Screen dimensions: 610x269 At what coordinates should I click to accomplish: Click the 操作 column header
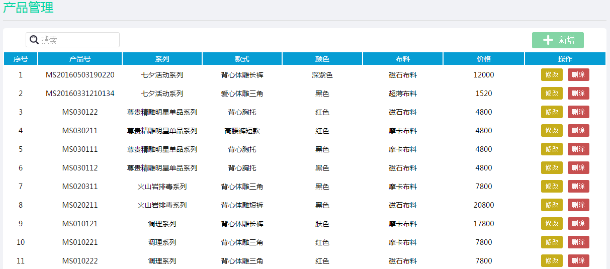565,59
